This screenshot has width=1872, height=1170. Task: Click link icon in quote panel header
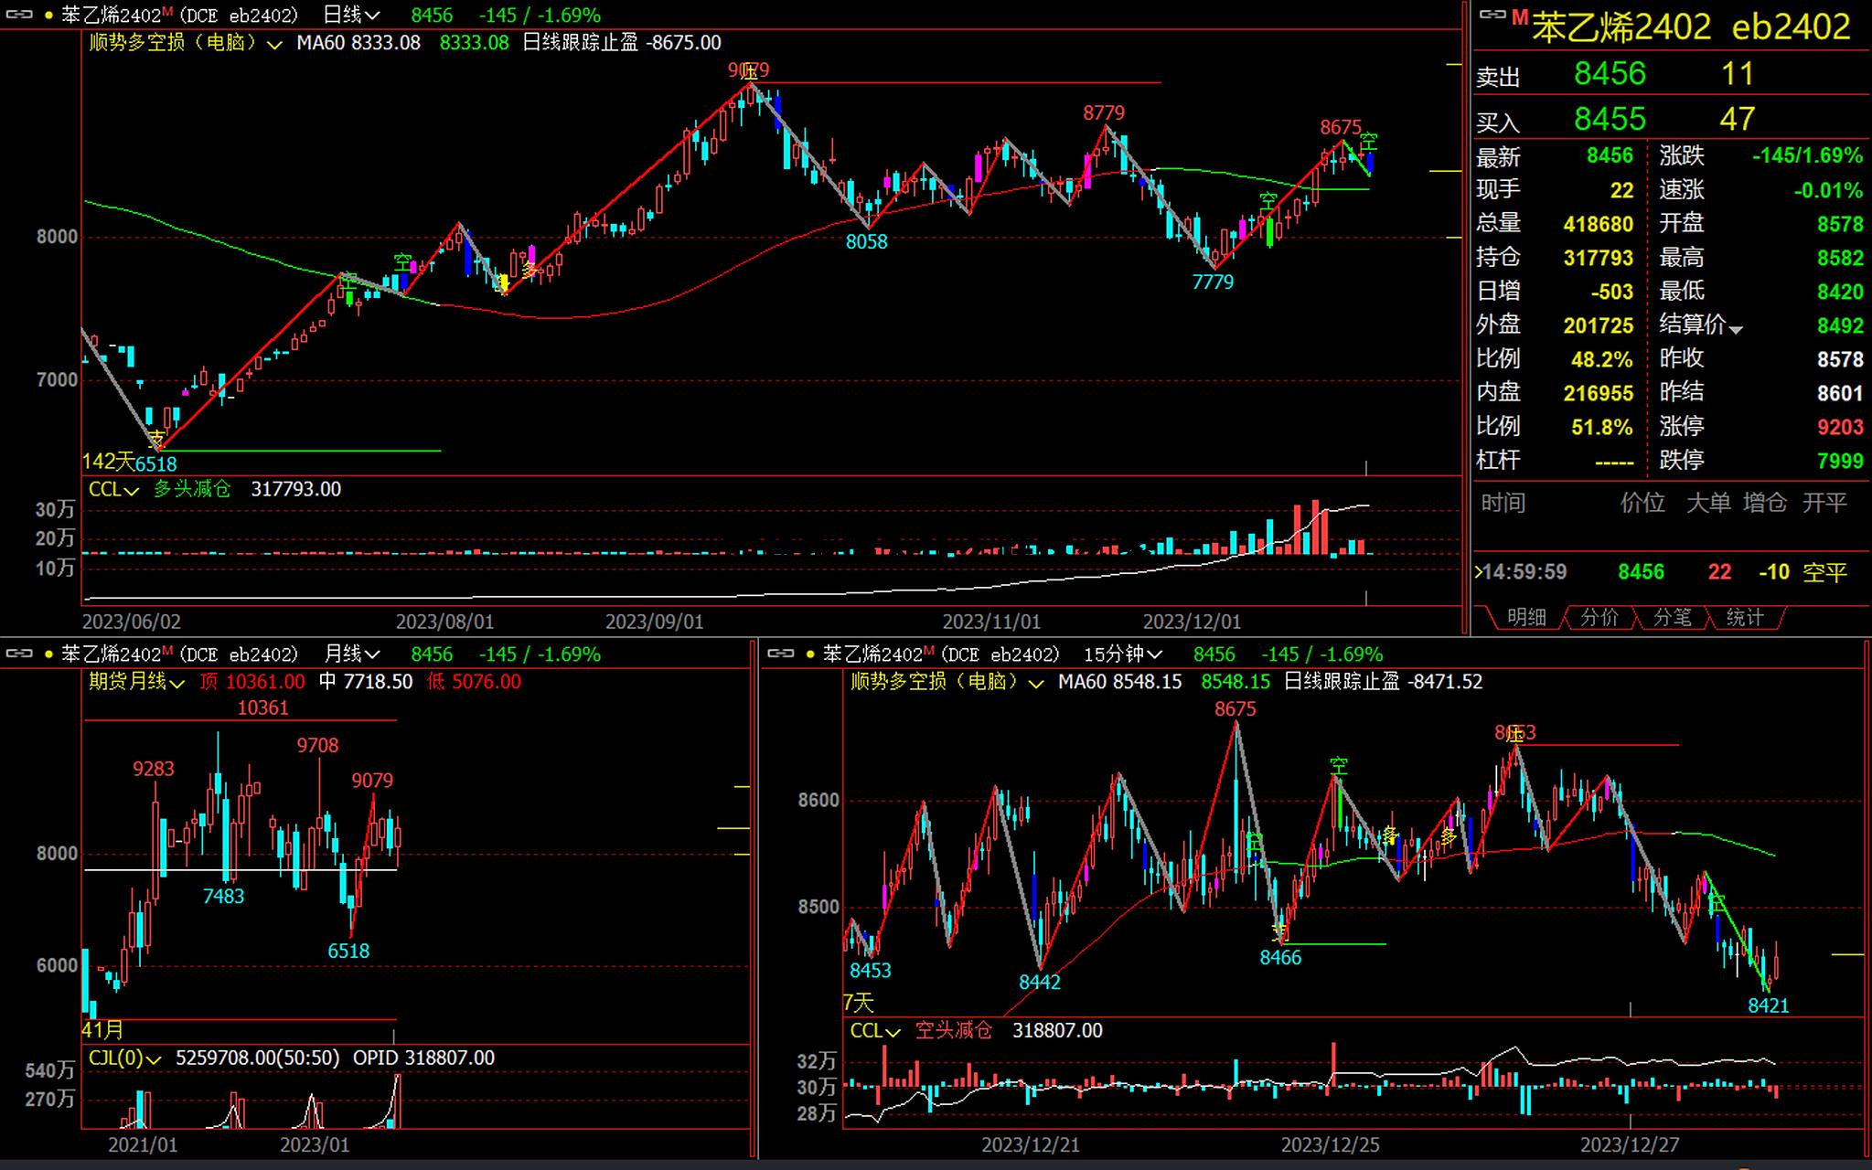pyautogui.click(x=1492, y=15)
